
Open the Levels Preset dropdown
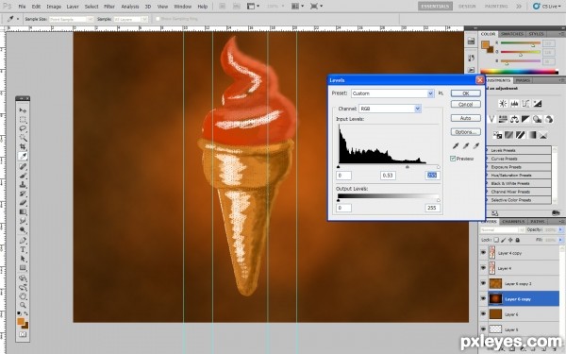click(430, 93)
